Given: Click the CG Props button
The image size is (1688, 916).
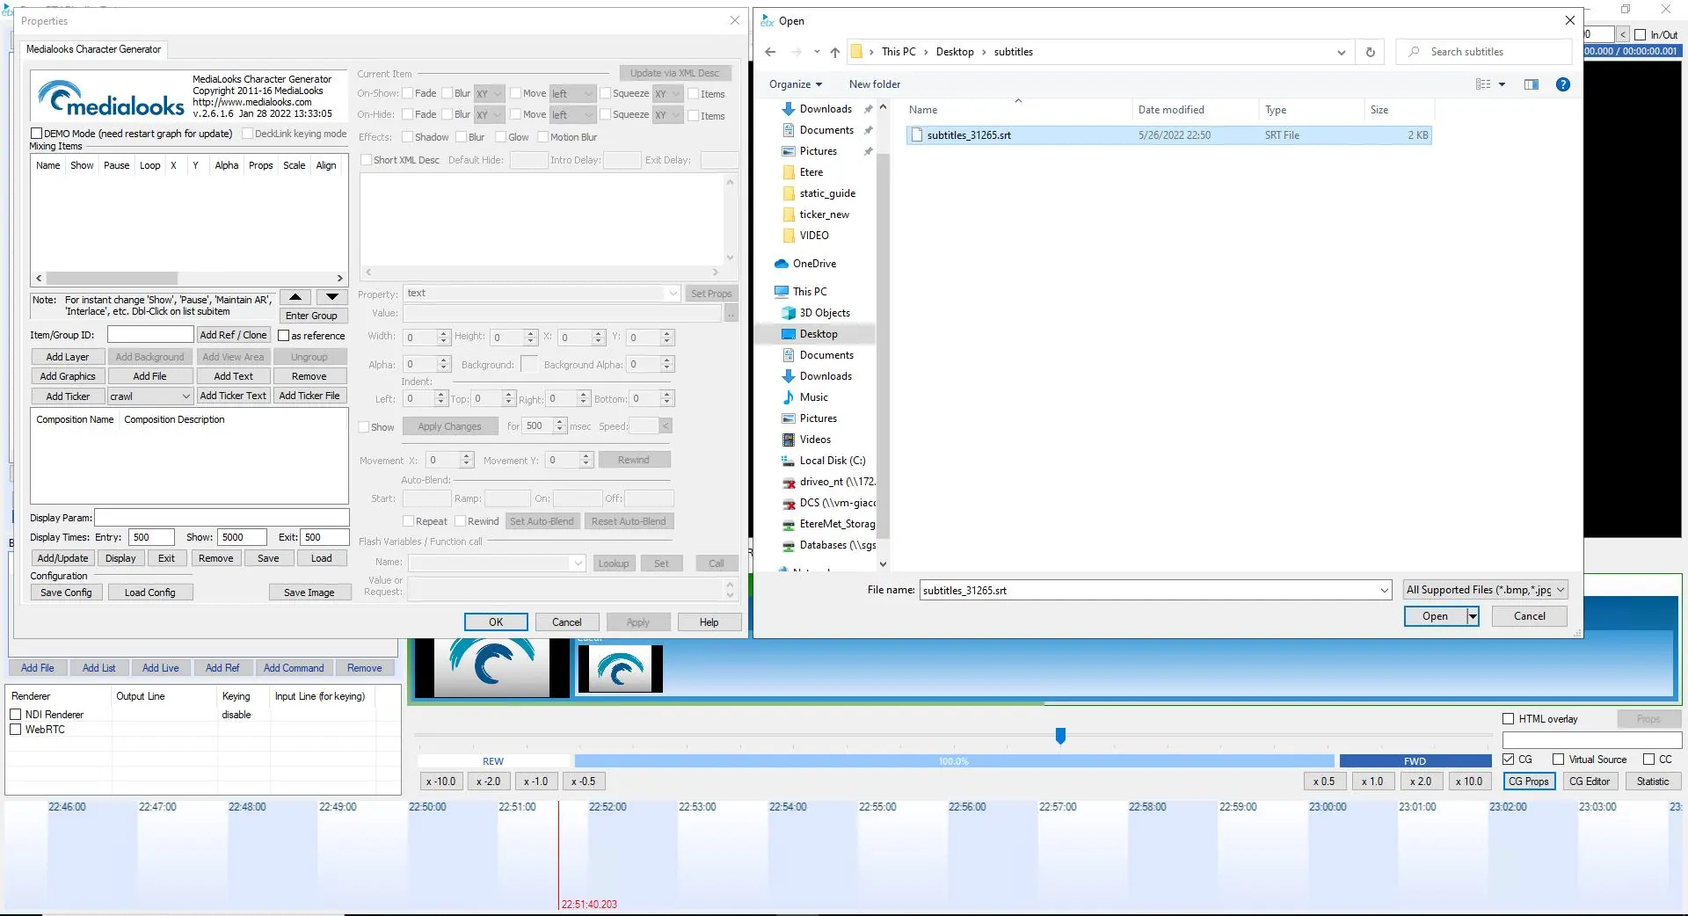Looking at the screenshot, I should pyautogui.click(x=1528, y=782).
